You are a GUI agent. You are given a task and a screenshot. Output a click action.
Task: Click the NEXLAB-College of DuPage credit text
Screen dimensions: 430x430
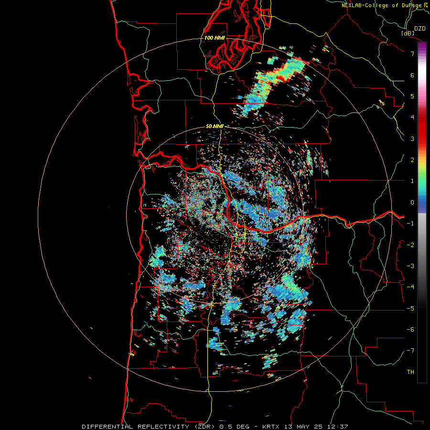tap(381, 5)
